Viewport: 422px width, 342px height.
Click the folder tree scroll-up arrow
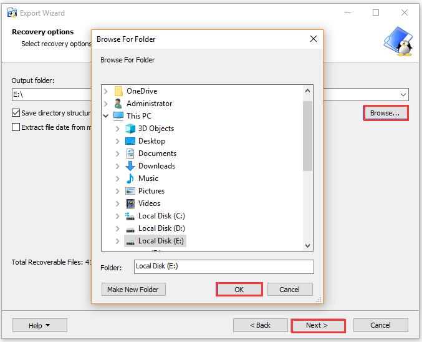[x=308, y=91]
